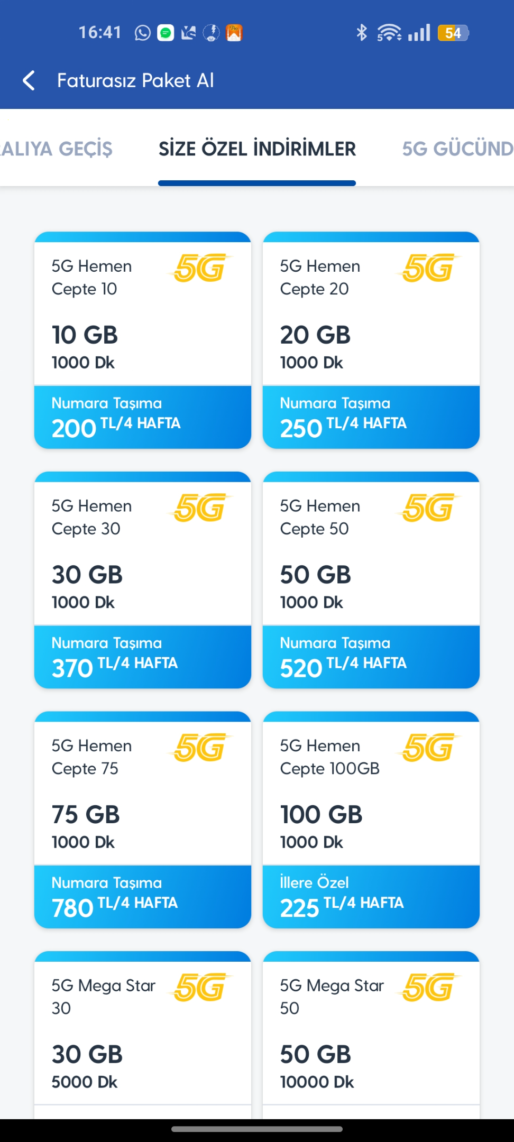Screen dimensions: 514x1142
Task: Open the 5G Mega Star 30 card
Action: pyautogui.click(x=143, y=1035)
